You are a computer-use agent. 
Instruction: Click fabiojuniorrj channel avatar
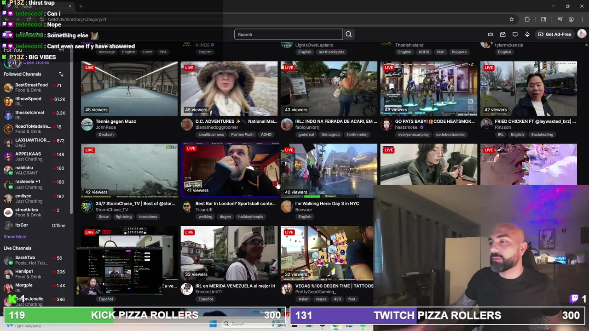click(286, 124)
